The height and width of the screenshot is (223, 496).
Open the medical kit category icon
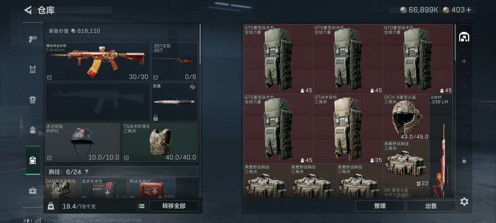[33, 191]
